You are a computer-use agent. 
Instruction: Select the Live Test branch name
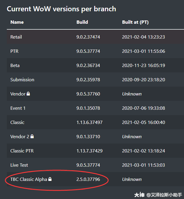click(x=19, y=165)
